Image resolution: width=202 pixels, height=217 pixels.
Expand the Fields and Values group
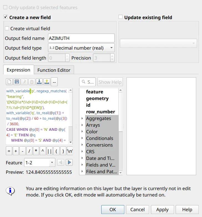coord(82,165)
